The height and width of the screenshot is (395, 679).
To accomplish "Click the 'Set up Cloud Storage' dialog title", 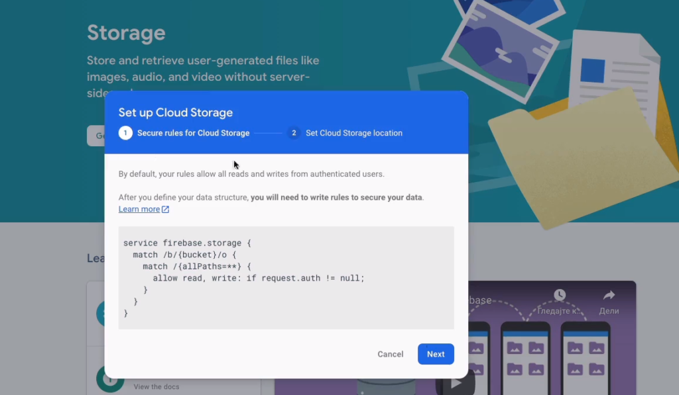I will tap(176, 112).
